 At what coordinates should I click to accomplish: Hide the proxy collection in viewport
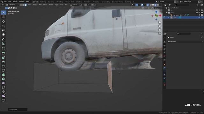199,13
